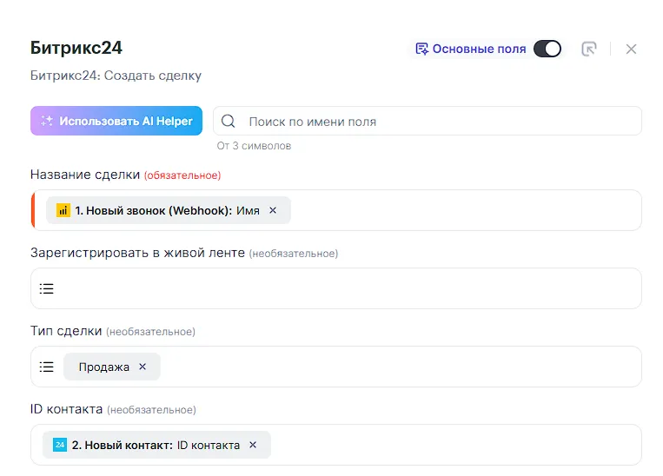663x476 pixels.
Task: Click the Основные поля label icon
Action: pos(421,49)
